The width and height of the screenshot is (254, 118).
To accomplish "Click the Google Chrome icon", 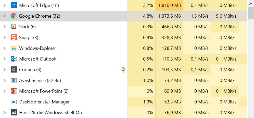I will (14, 16).
